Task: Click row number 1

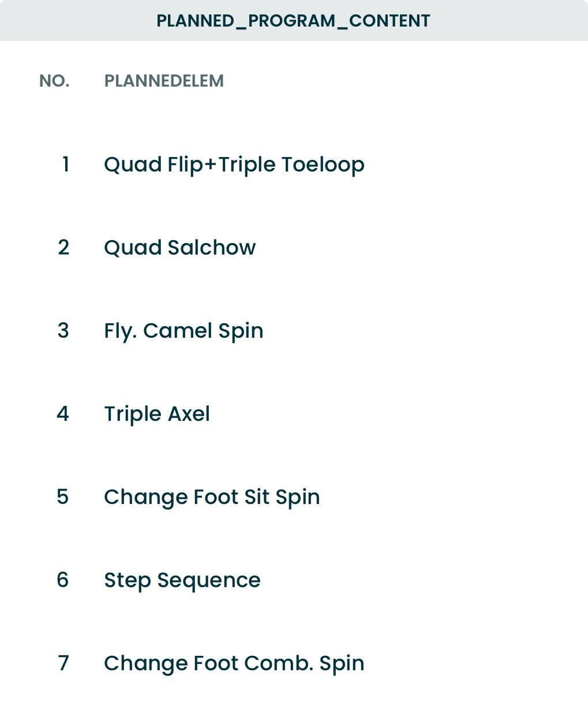Action: click(x=66, y=165)
